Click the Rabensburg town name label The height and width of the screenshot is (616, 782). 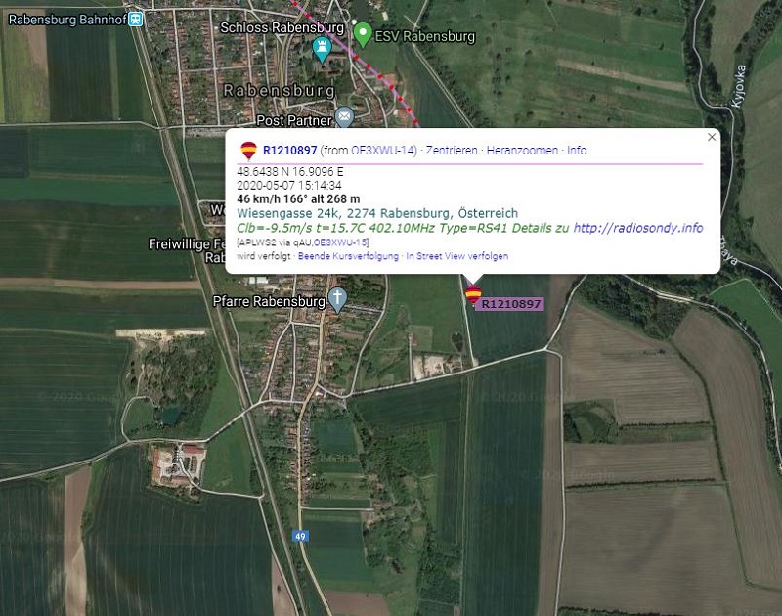click(280, 91)
